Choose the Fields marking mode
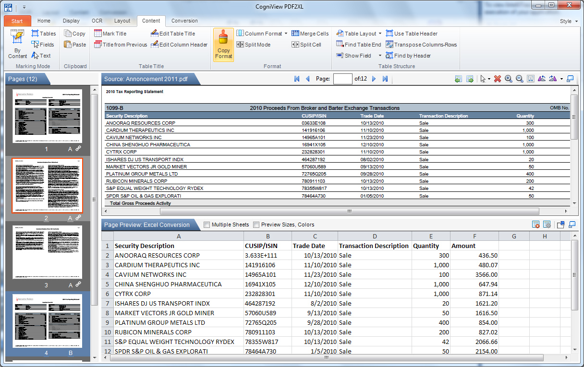Viewport: 584px width, 367px height. [42, 45]
